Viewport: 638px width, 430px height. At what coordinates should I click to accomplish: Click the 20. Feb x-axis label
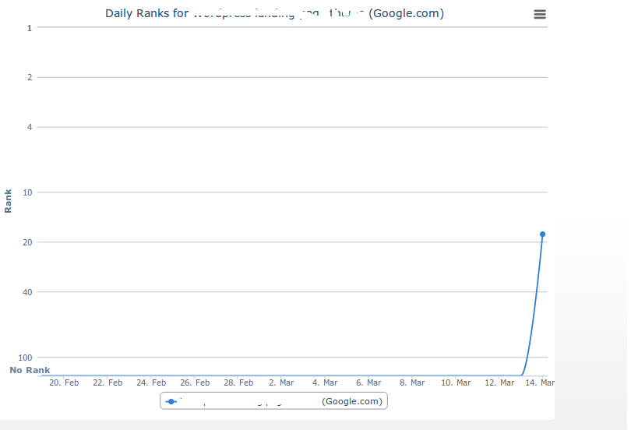(64, 382)
